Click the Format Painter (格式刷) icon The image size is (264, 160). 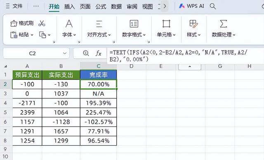pyautogui.click(x=14, y=23)
